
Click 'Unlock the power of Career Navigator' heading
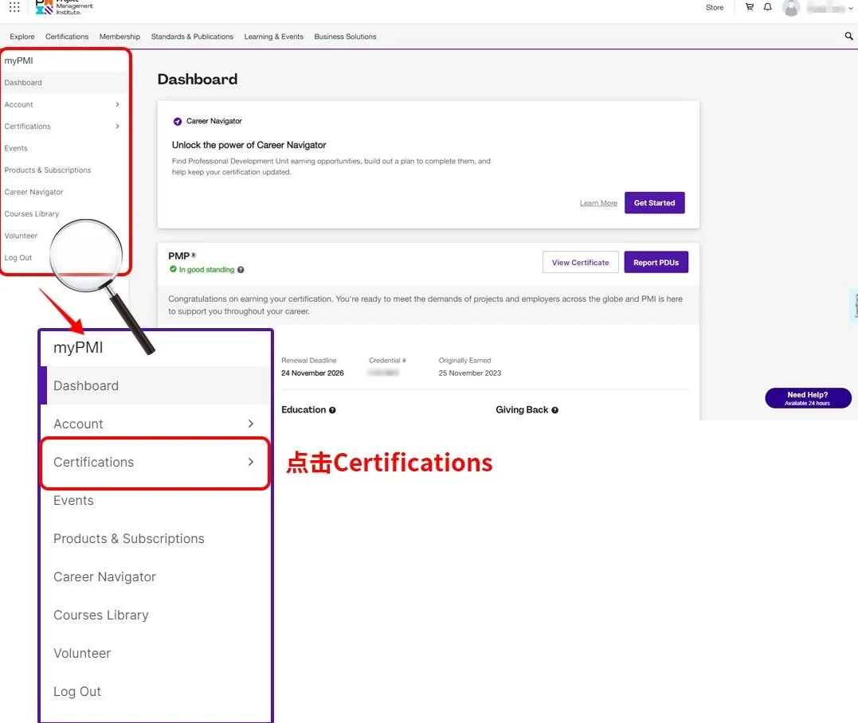coord(249,145)
